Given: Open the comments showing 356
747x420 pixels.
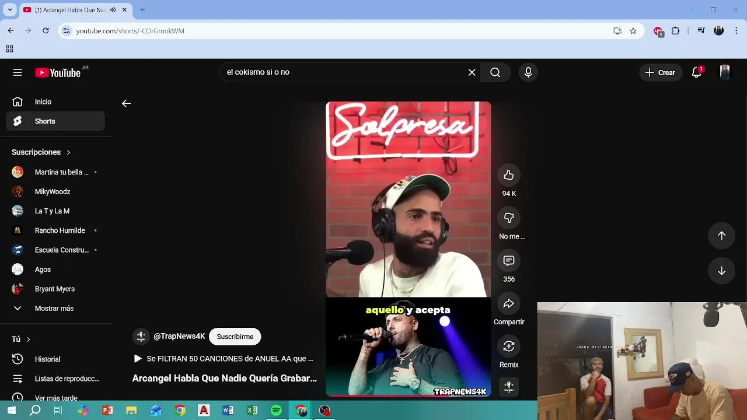Looking at the screenshot, I should [509, 261].
